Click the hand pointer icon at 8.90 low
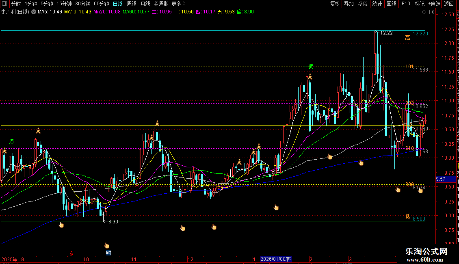Screen dimensions: 459x264 (61, 225)
